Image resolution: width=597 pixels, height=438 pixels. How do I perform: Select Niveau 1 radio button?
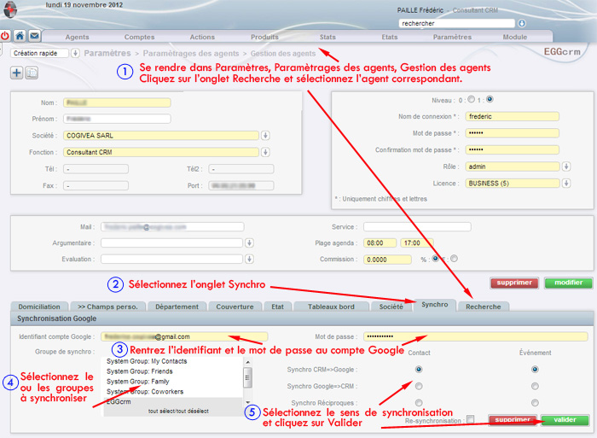pyautogui.click(x=490, y=99)
